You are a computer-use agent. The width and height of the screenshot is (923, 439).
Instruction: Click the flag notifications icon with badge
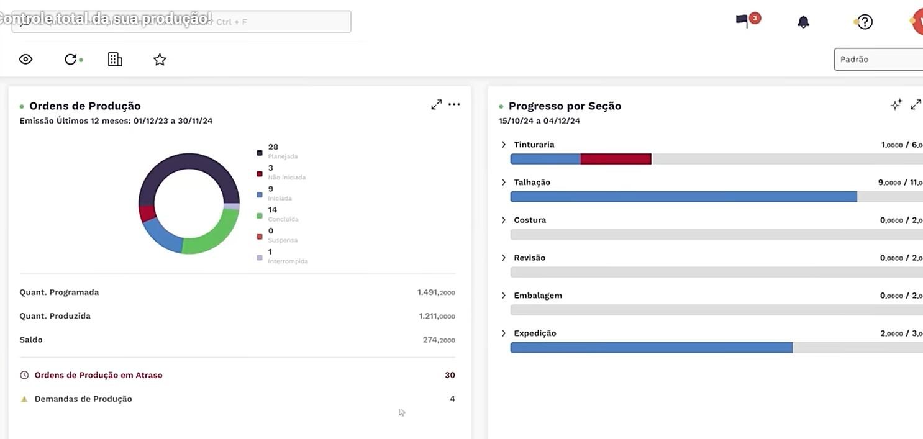click(743, 22)
